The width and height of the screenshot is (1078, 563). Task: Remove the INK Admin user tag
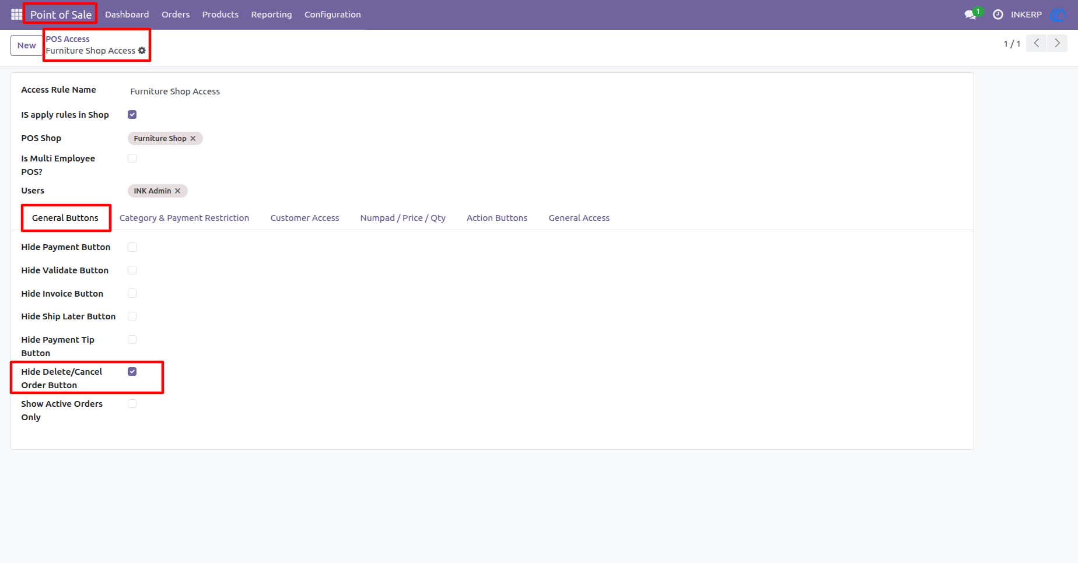[178, 191]
